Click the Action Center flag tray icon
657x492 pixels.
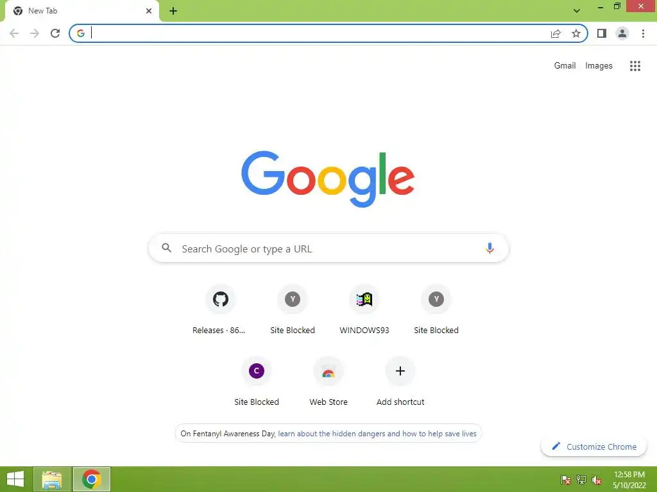click(565, 479)
